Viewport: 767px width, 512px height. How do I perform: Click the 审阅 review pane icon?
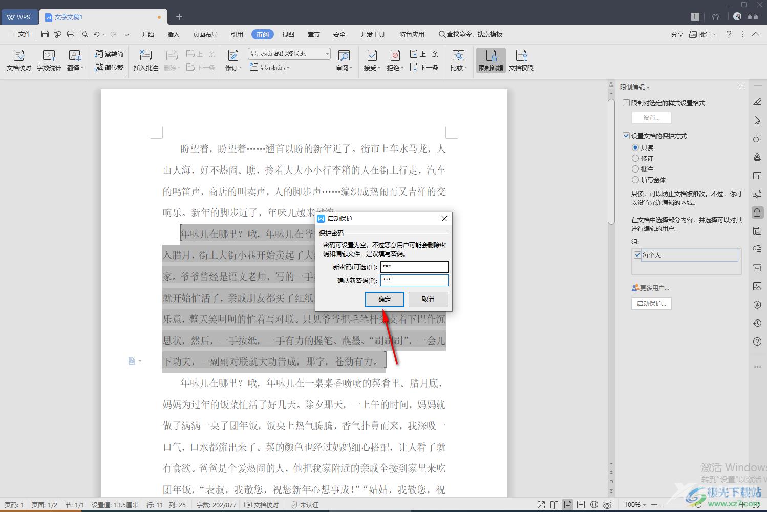[x=344, y=60]
